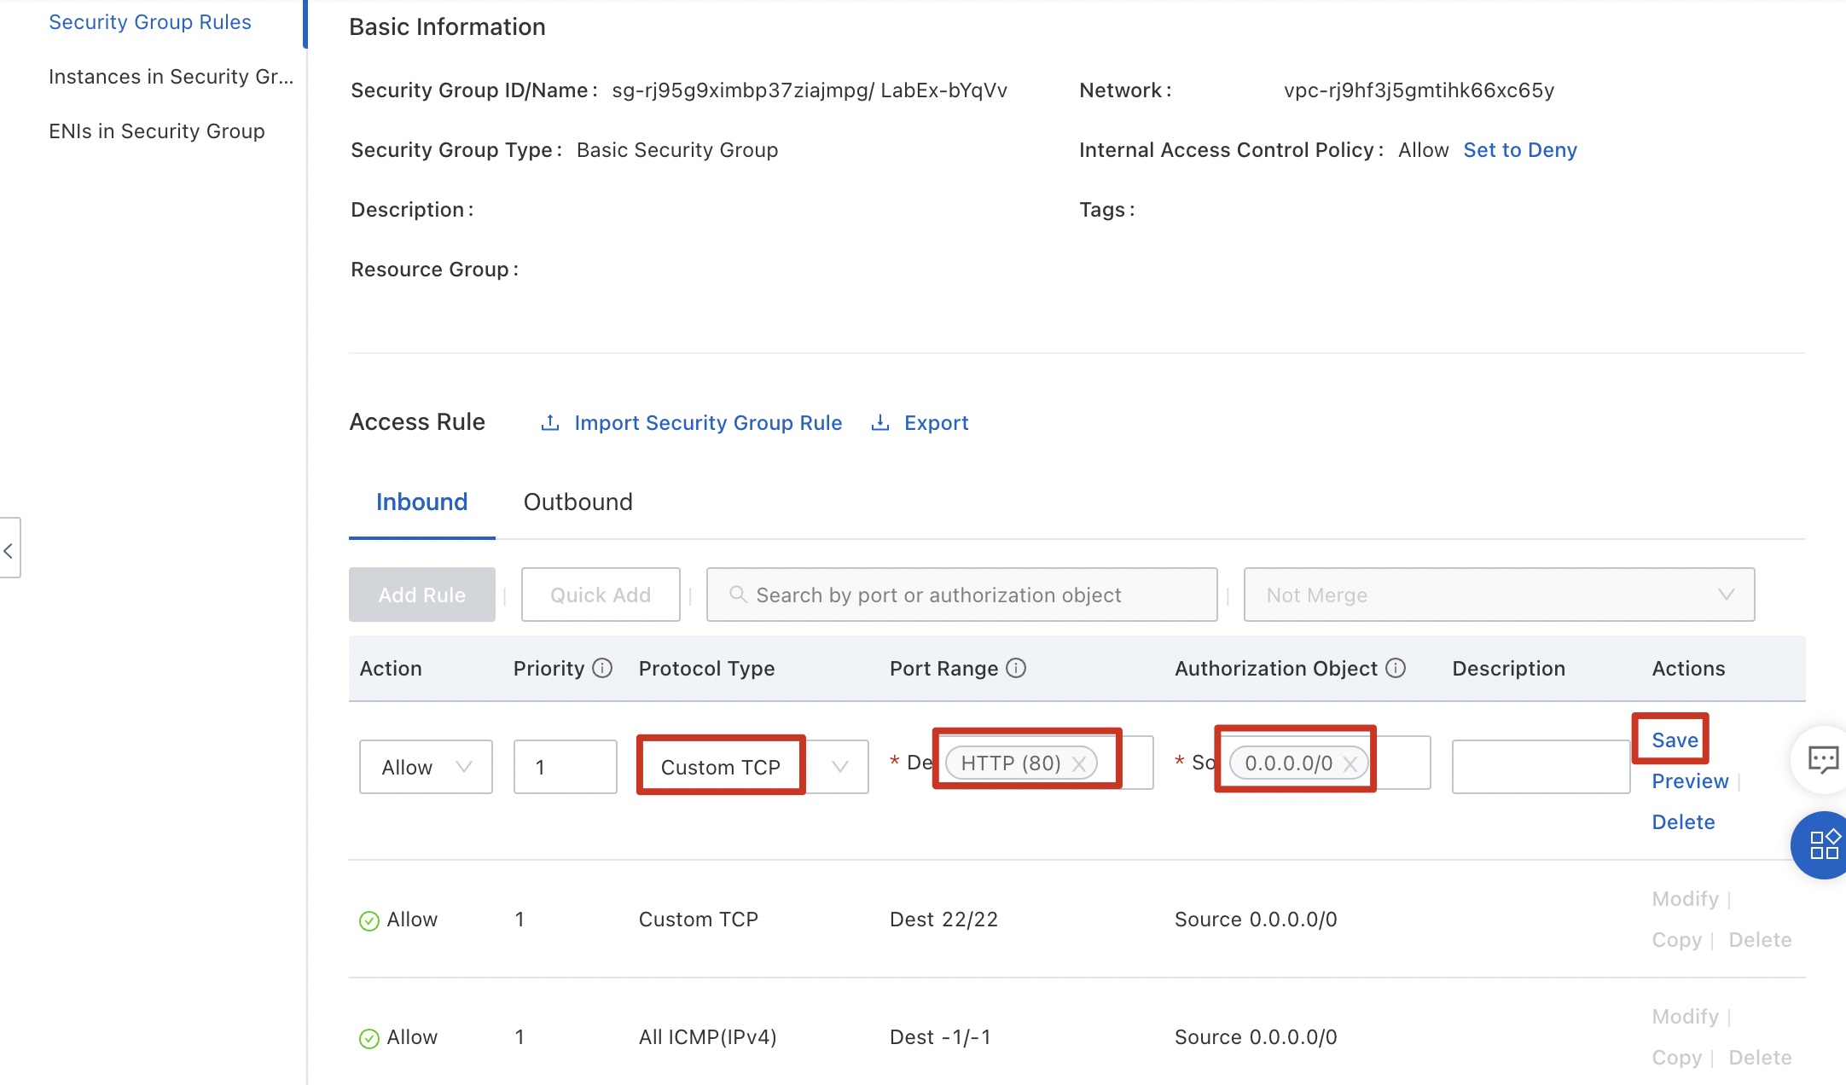The width and height of the screenshot is (1846, 1085).
Task: Remove the HTTP (80) port tag
Action: click(x=1079, y=763)
